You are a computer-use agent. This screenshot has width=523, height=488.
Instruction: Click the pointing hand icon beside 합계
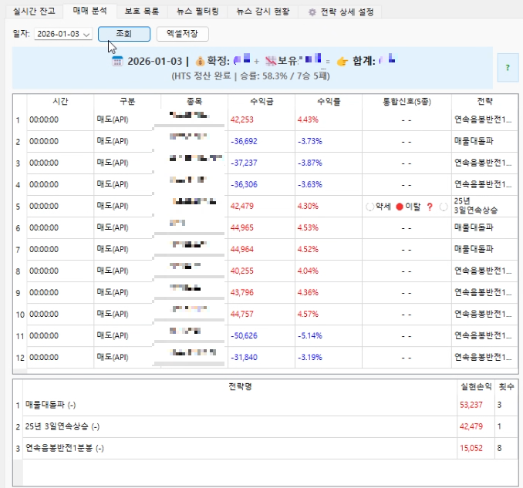[342, 62]
